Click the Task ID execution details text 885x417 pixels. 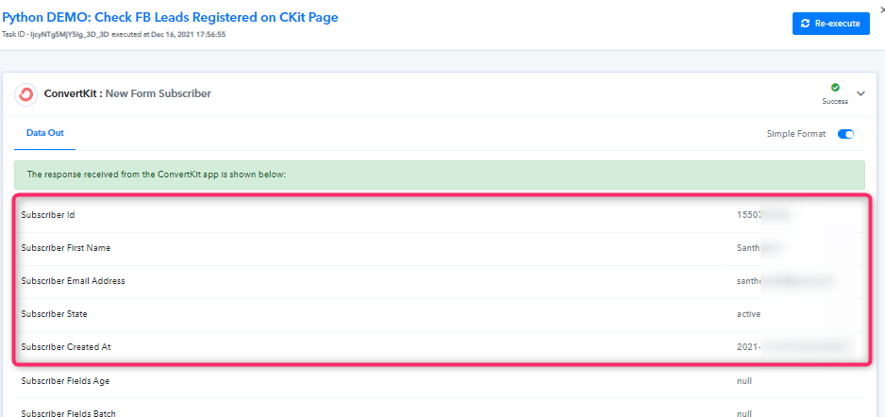click(113, 34)
